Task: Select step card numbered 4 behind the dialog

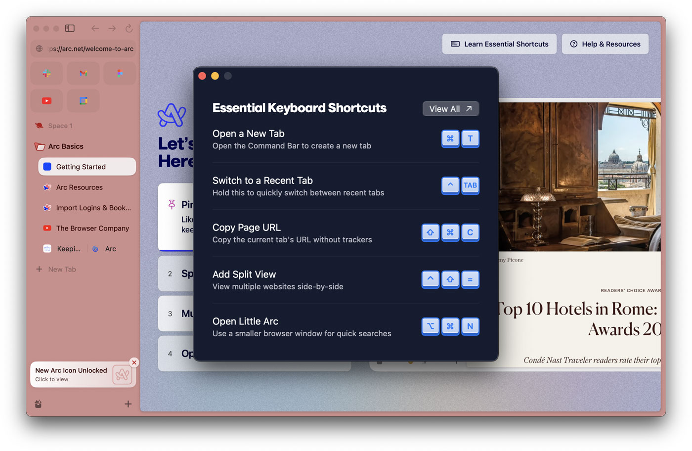Action: coord(176,354)
